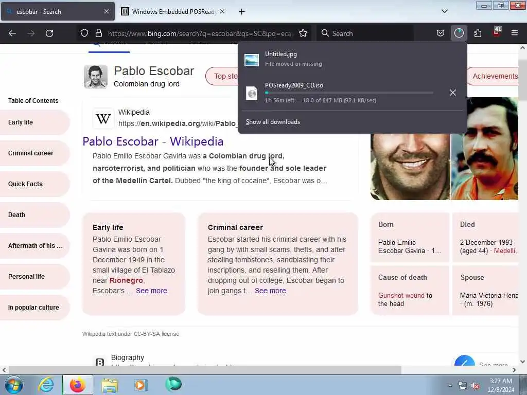Jump to Early life in contents

pos(34,122)
